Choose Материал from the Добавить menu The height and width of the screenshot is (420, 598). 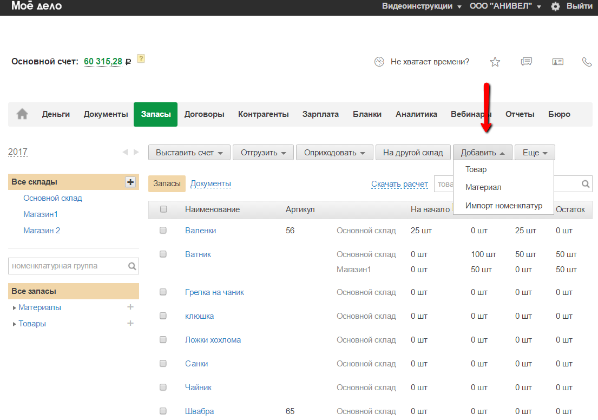tap(483, 187)
